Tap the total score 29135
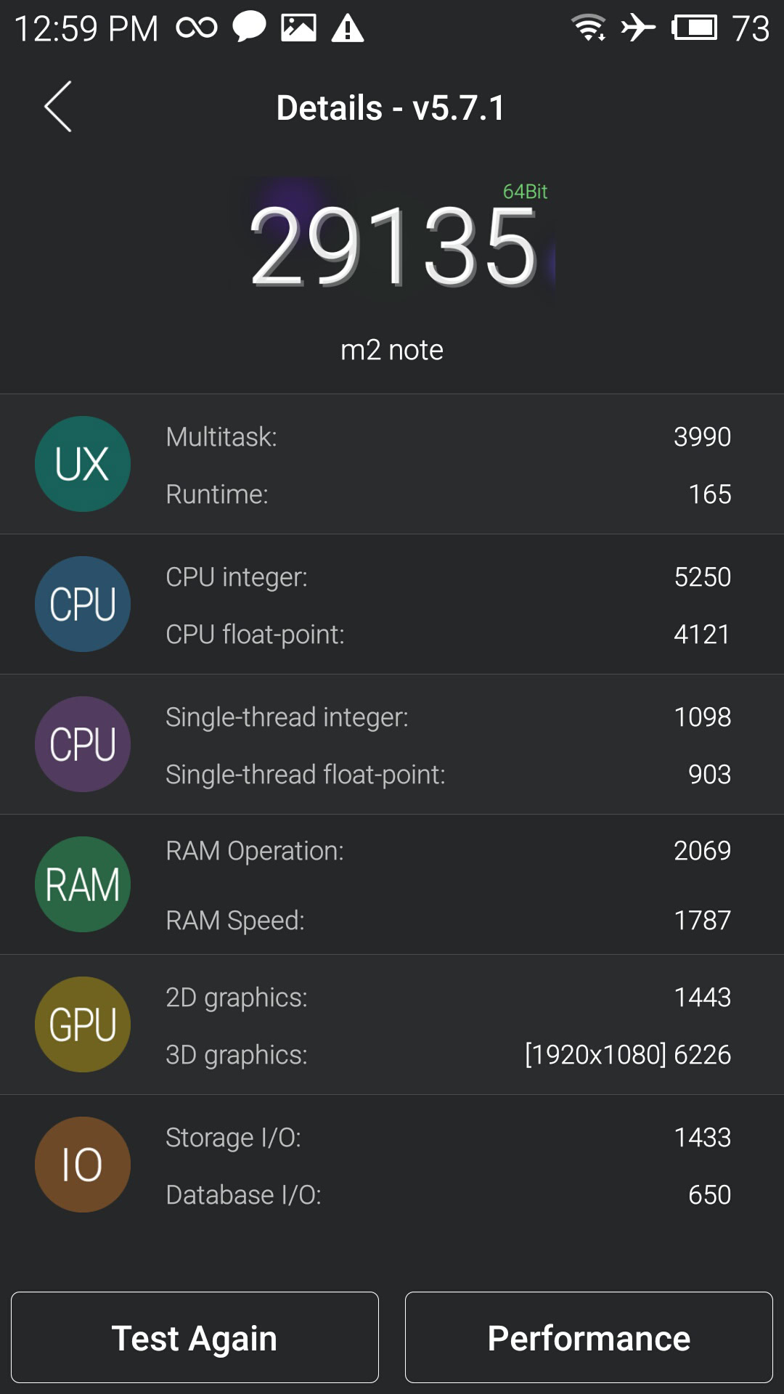 (x=393, y=247)
